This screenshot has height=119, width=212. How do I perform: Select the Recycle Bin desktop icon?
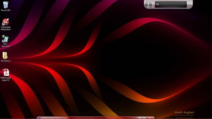click(6, 5)
